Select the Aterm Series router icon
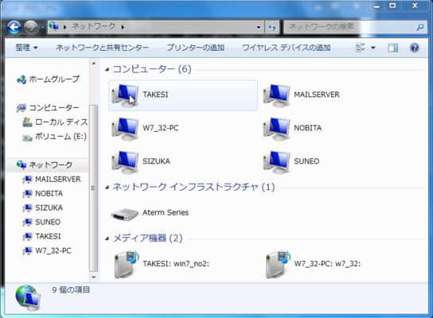The height and width of the screenshot is (318, 433). pyautogui.click(x=124, y=214)
